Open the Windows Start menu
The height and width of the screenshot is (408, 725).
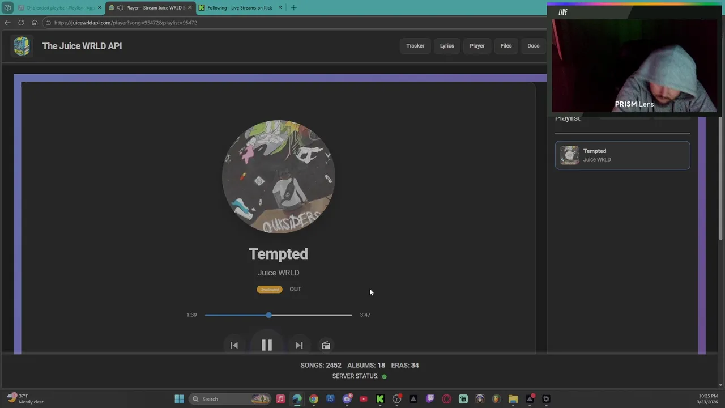pyautogui.click(x=179, y=399)
